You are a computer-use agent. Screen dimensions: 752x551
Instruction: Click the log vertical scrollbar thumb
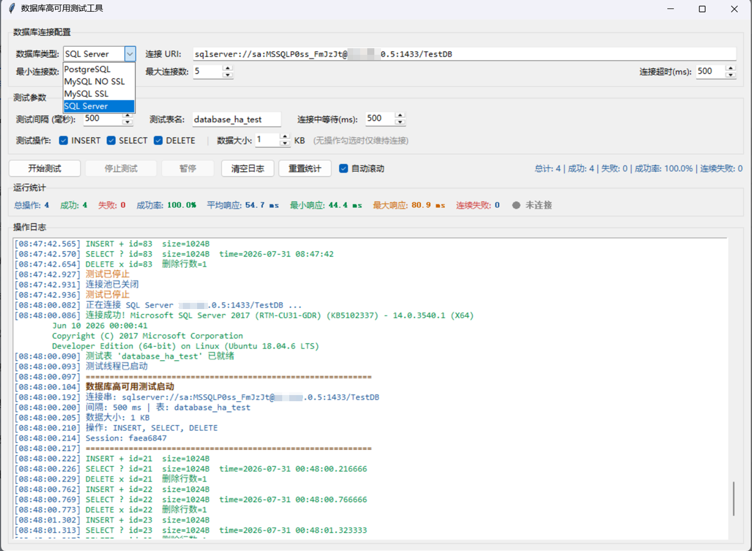point(734,499)
